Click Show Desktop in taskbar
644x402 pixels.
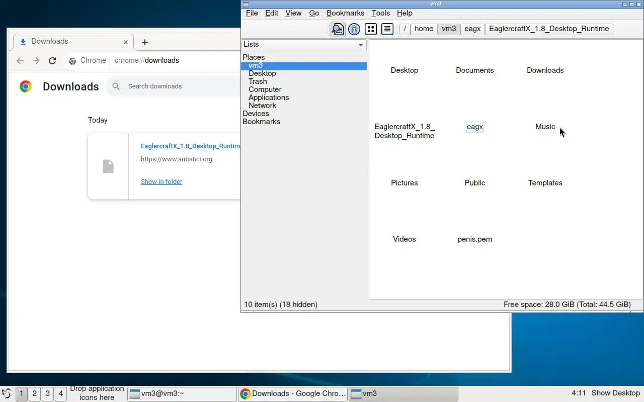pyautogui.click(x=615, y=393)
